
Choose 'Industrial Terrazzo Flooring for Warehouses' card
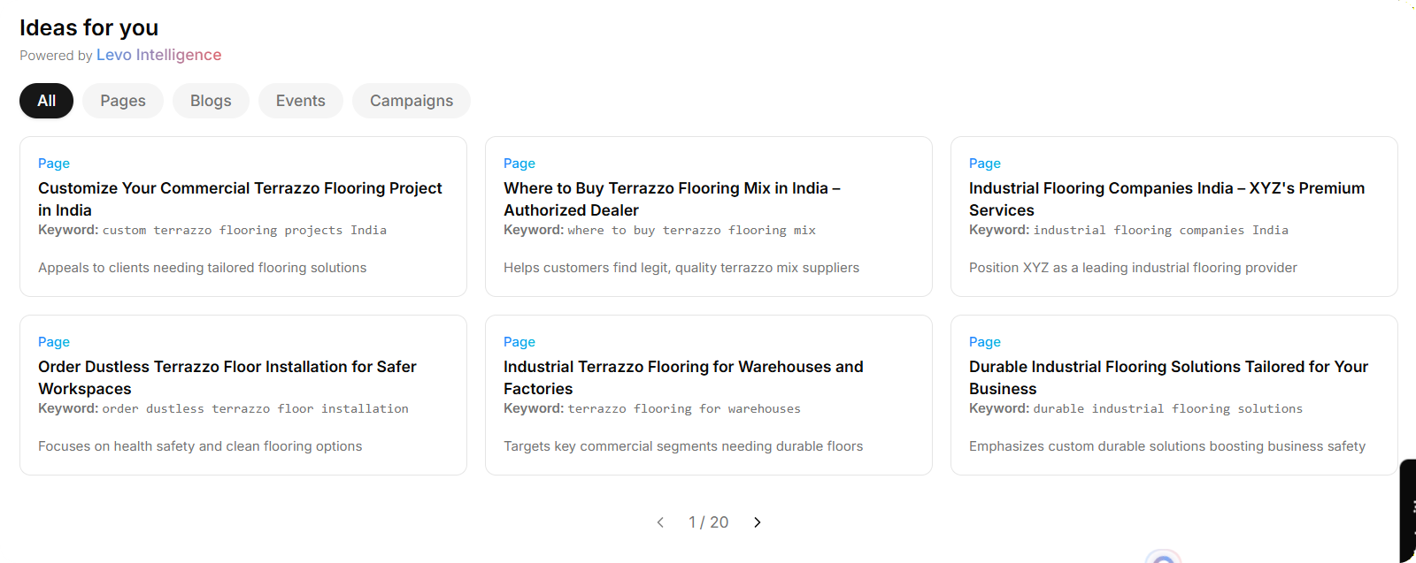tap(683, 377)
